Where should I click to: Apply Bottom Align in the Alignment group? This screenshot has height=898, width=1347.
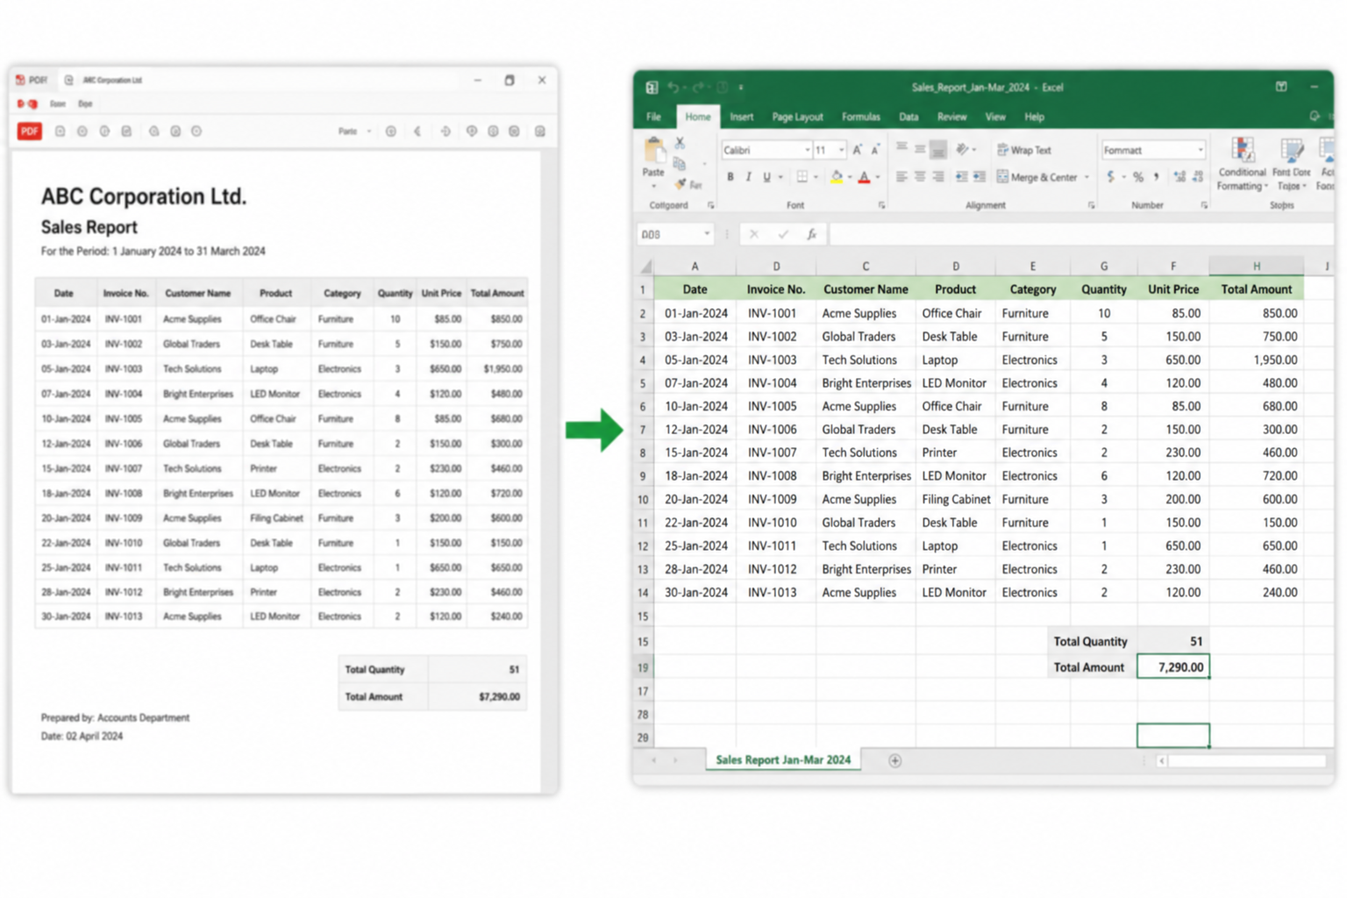938,149
